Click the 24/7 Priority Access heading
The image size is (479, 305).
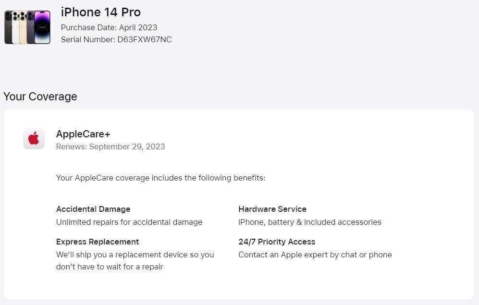pyautogui.click(x=277, y=242)
